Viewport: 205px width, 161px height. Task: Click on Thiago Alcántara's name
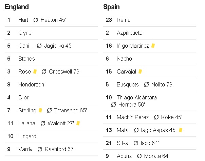click(136, 98)
